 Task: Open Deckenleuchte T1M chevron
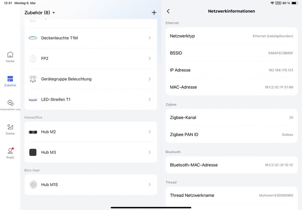pyautogui.click(x=150, y=38)
